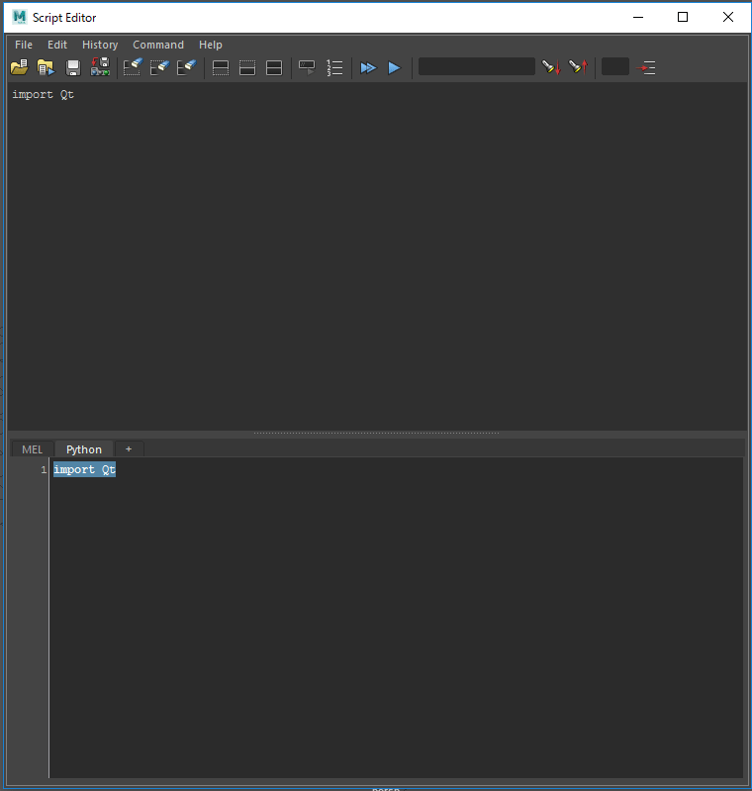Click the Save Script floppy icon
The height and width of the screenshot is (791, 752).
pyautogui.click(x=73, y=67)
